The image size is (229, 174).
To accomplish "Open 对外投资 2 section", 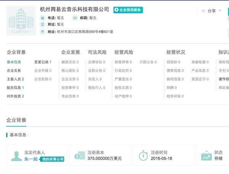I will pyautogui.click(x=15, y=96).
